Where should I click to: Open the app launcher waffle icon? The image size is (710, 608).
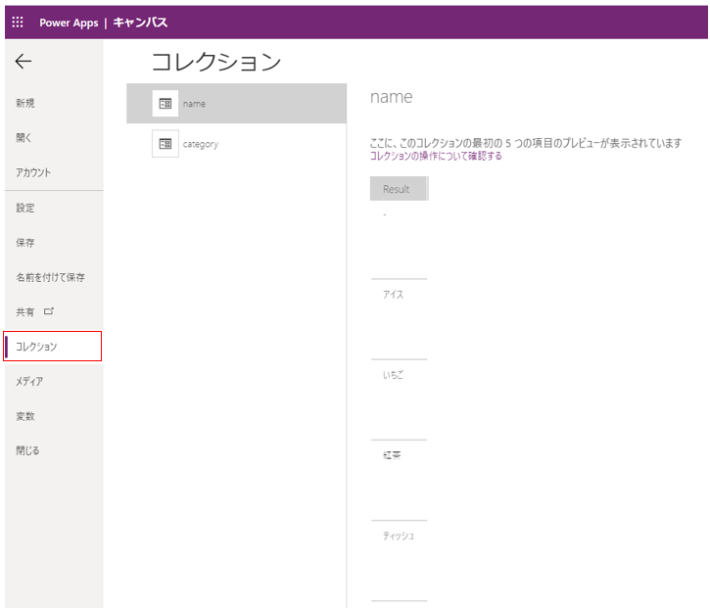pos(18,23)
